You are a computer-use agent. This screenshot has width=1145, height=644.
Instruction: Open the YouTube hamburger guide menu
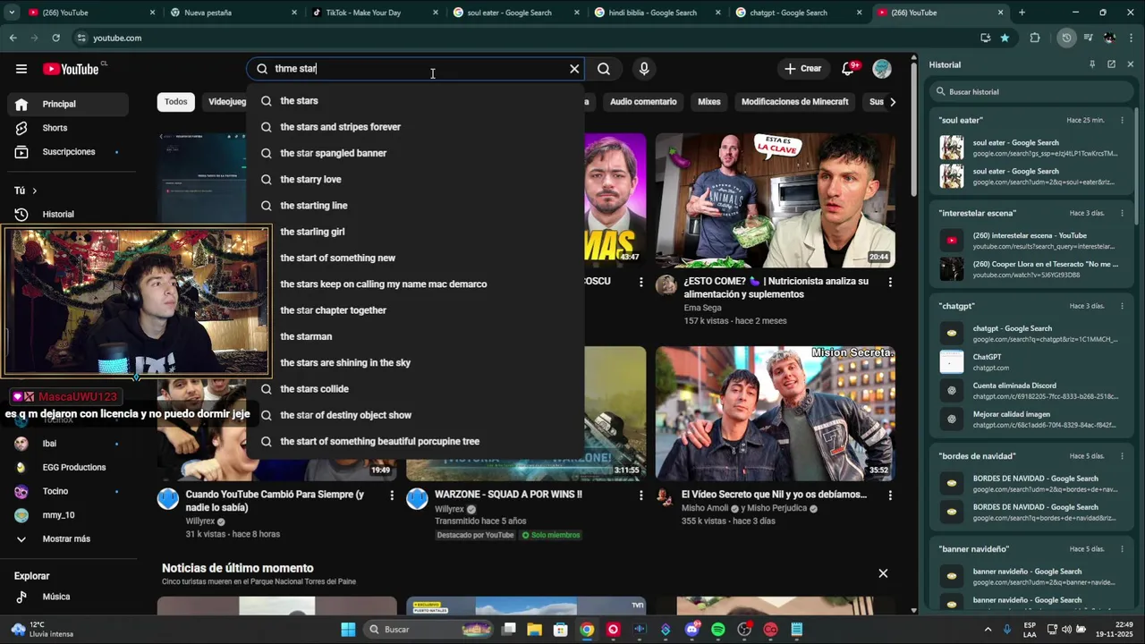coord(21,69)
